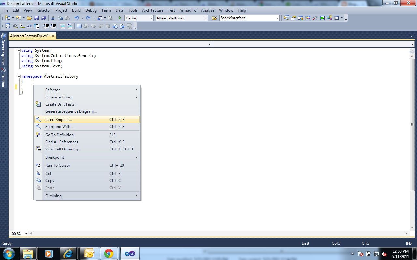
Task: Choose Surround With in context menu
Action: 87,127
